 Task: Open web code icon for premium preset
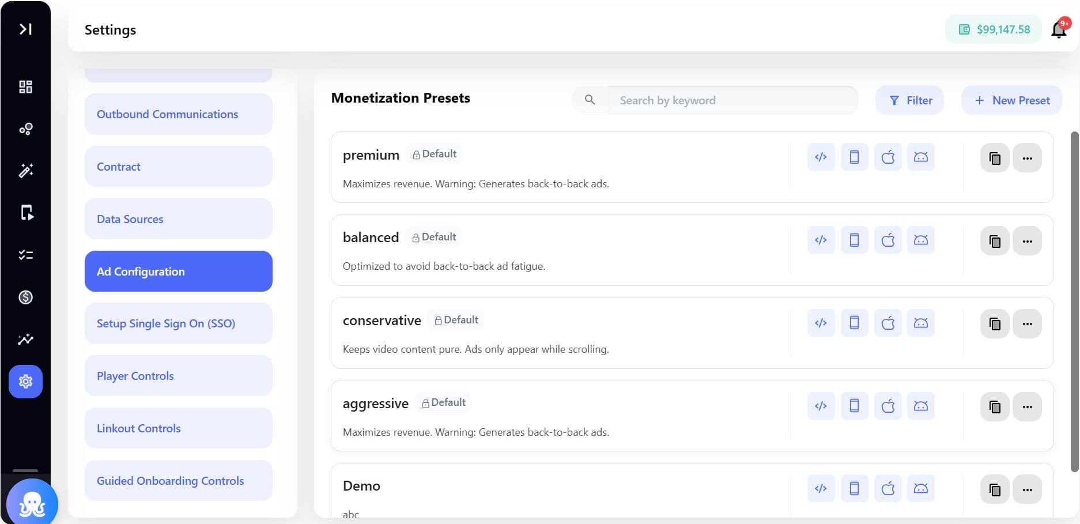pos(821,157)
